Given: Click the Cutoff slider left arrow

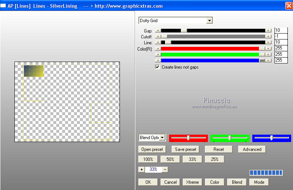Looking at the screenshot, I should point(158,37).
